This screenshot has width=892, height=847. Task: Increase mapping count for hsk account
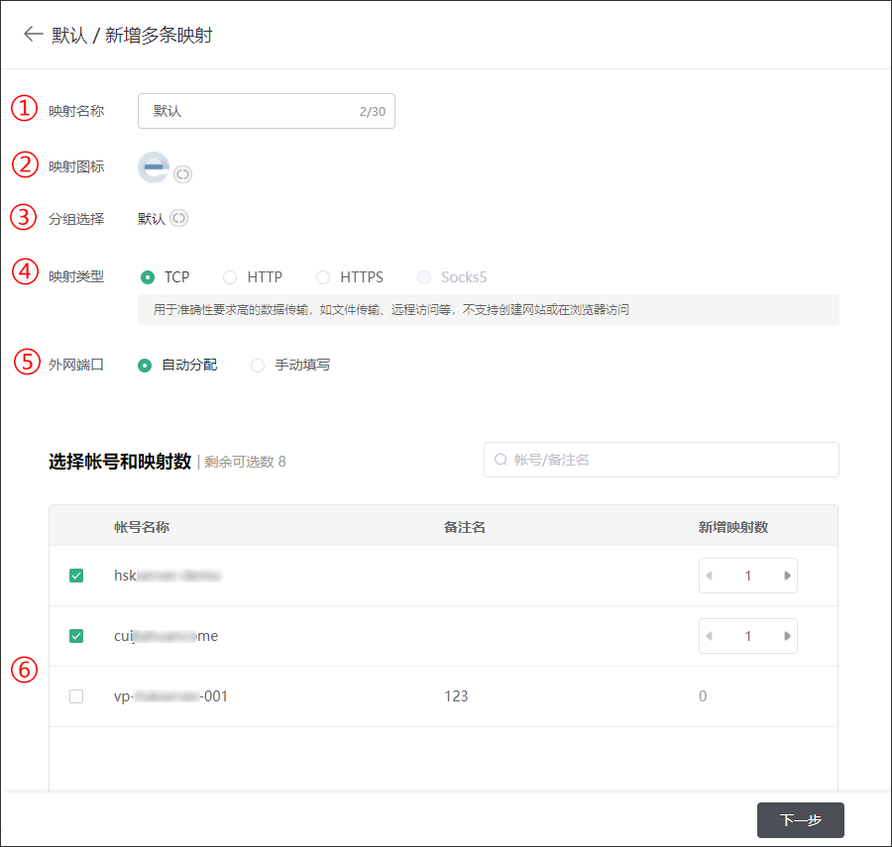point(787,576)
